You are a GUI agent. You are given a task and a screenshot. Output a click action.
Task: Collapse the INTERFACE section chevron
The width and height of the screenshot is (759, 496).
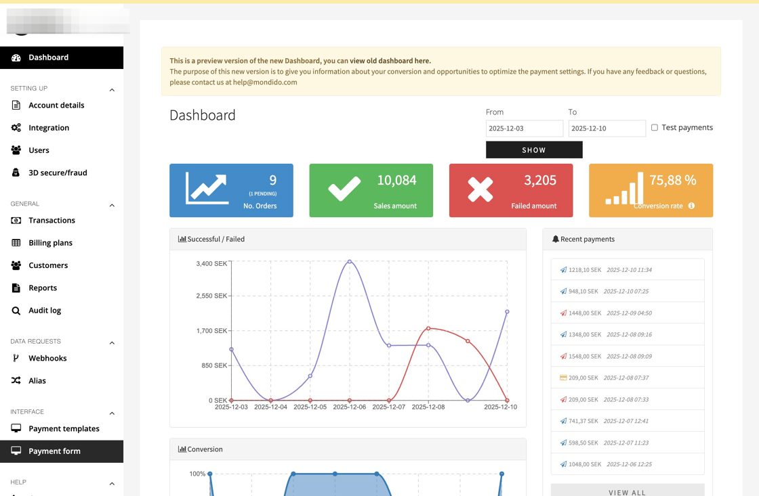[x=112, y=413]
